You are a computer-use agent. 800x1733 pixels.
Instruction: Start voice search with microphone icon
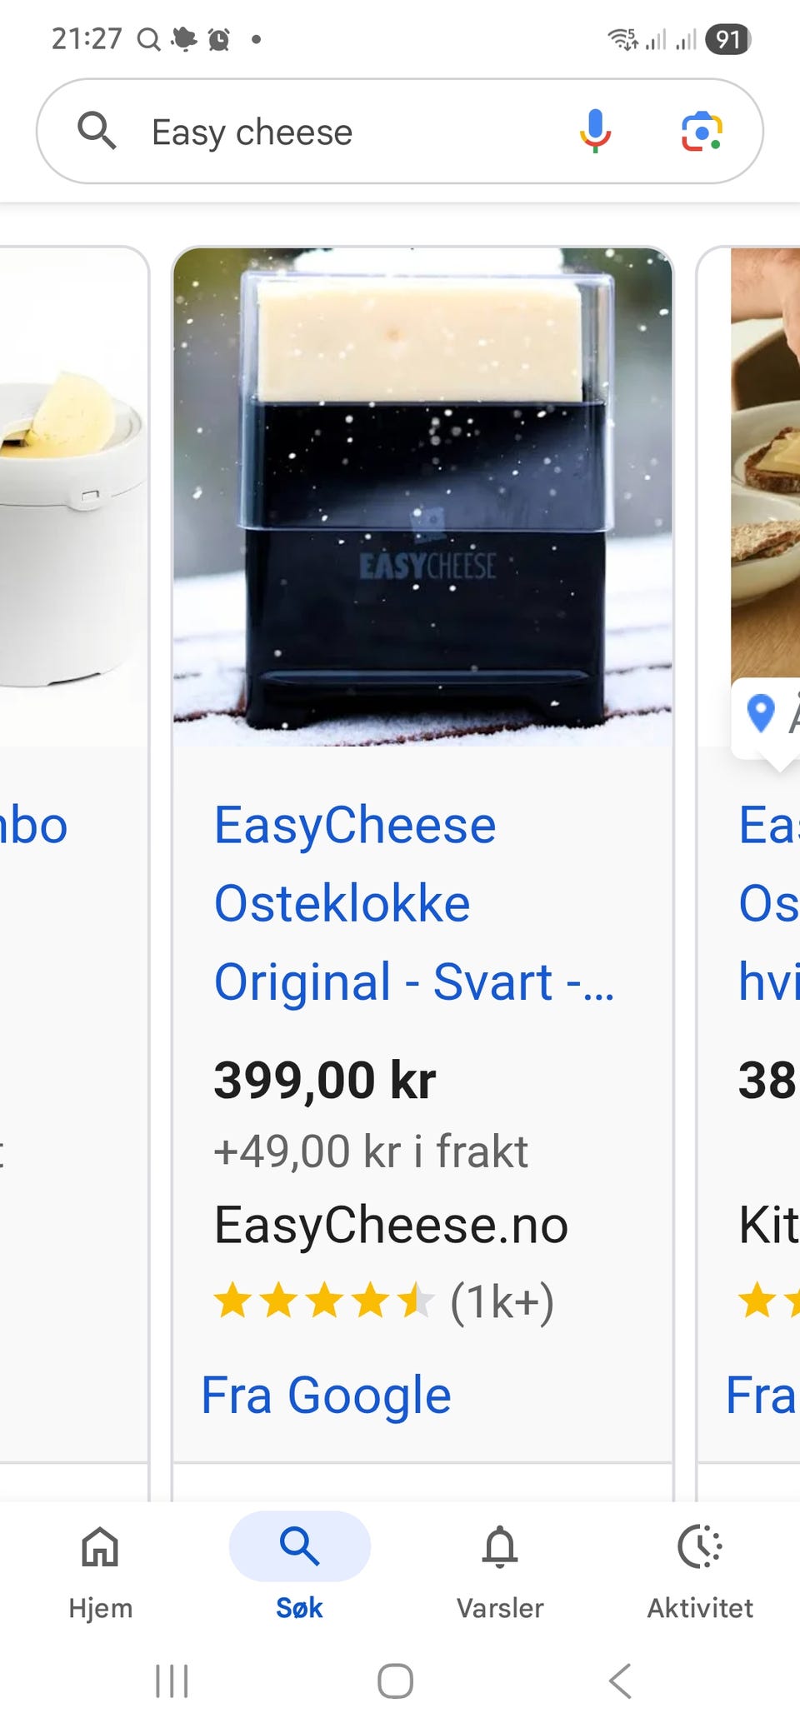[x=595, y=131]
